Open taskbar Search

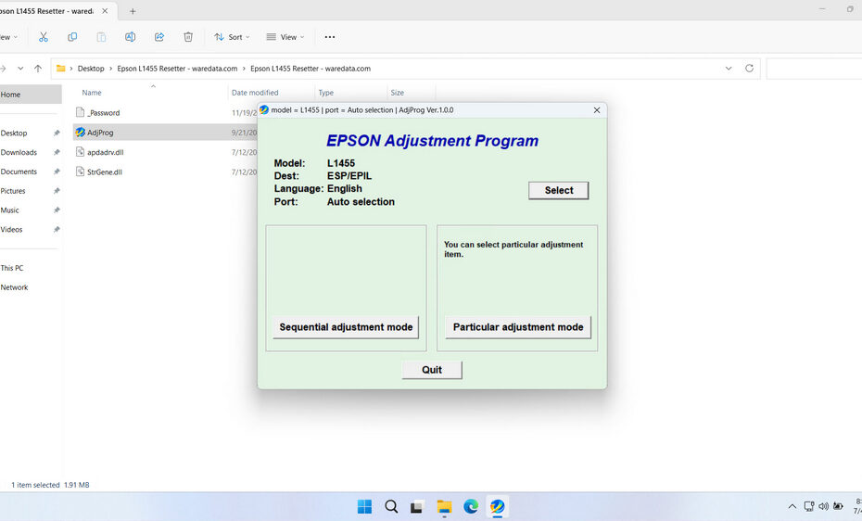click(x=391, y=506)
